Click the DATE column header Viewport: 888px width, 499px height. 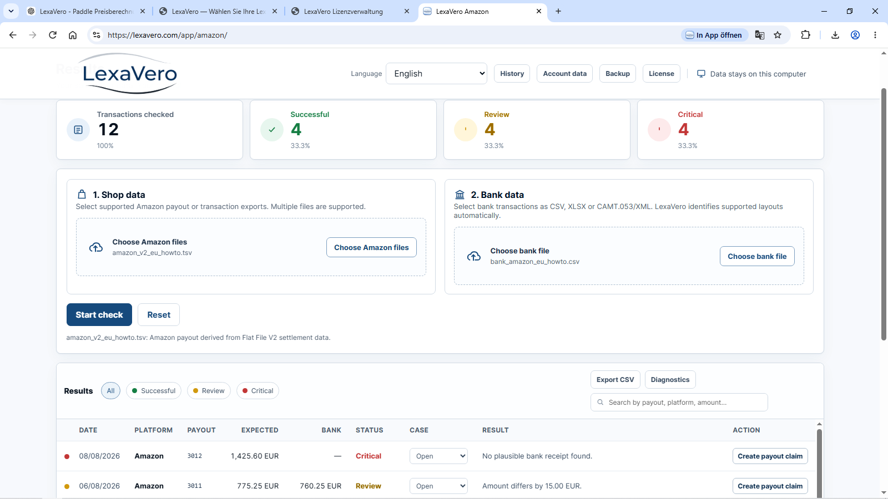click(88, 430)
